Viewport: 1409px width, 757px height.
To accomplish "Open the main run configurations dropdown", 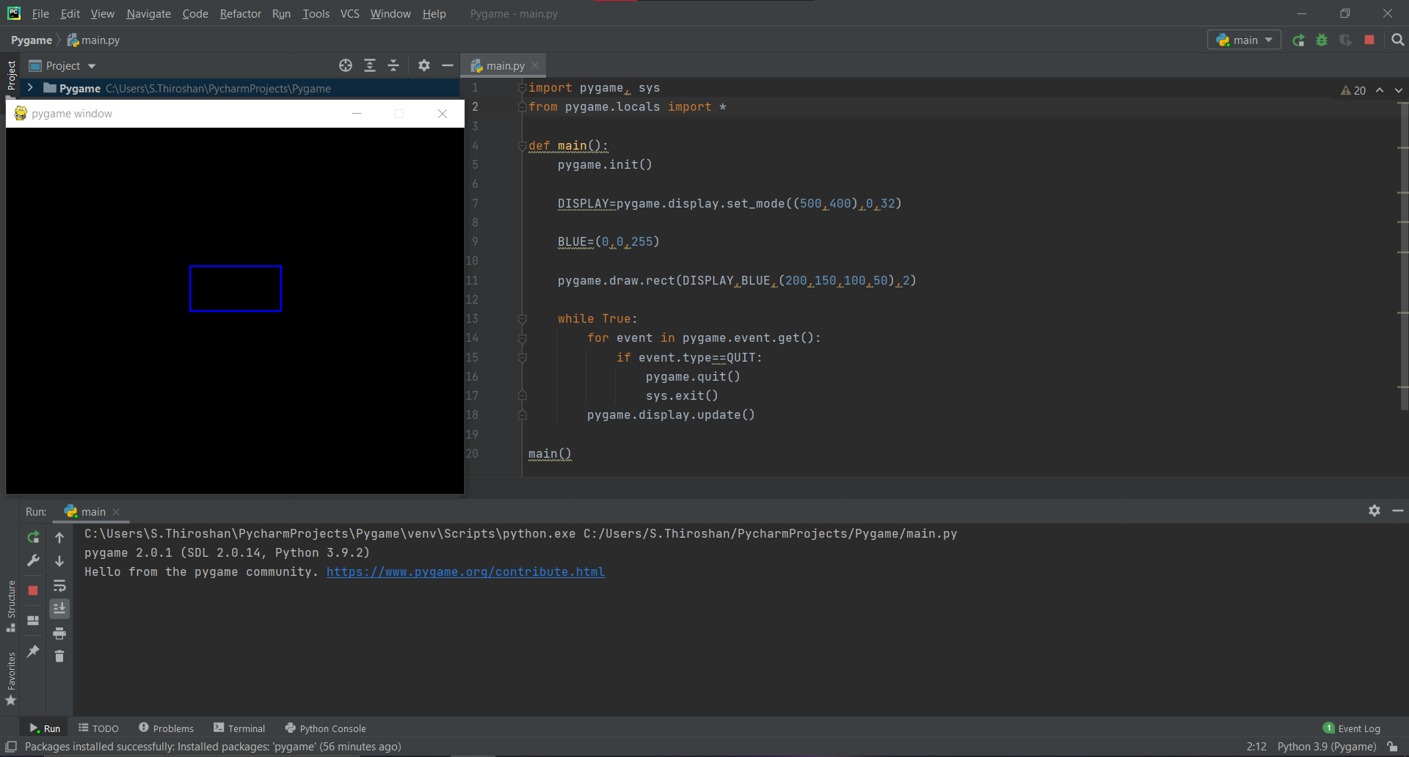I will point(1267,40).
